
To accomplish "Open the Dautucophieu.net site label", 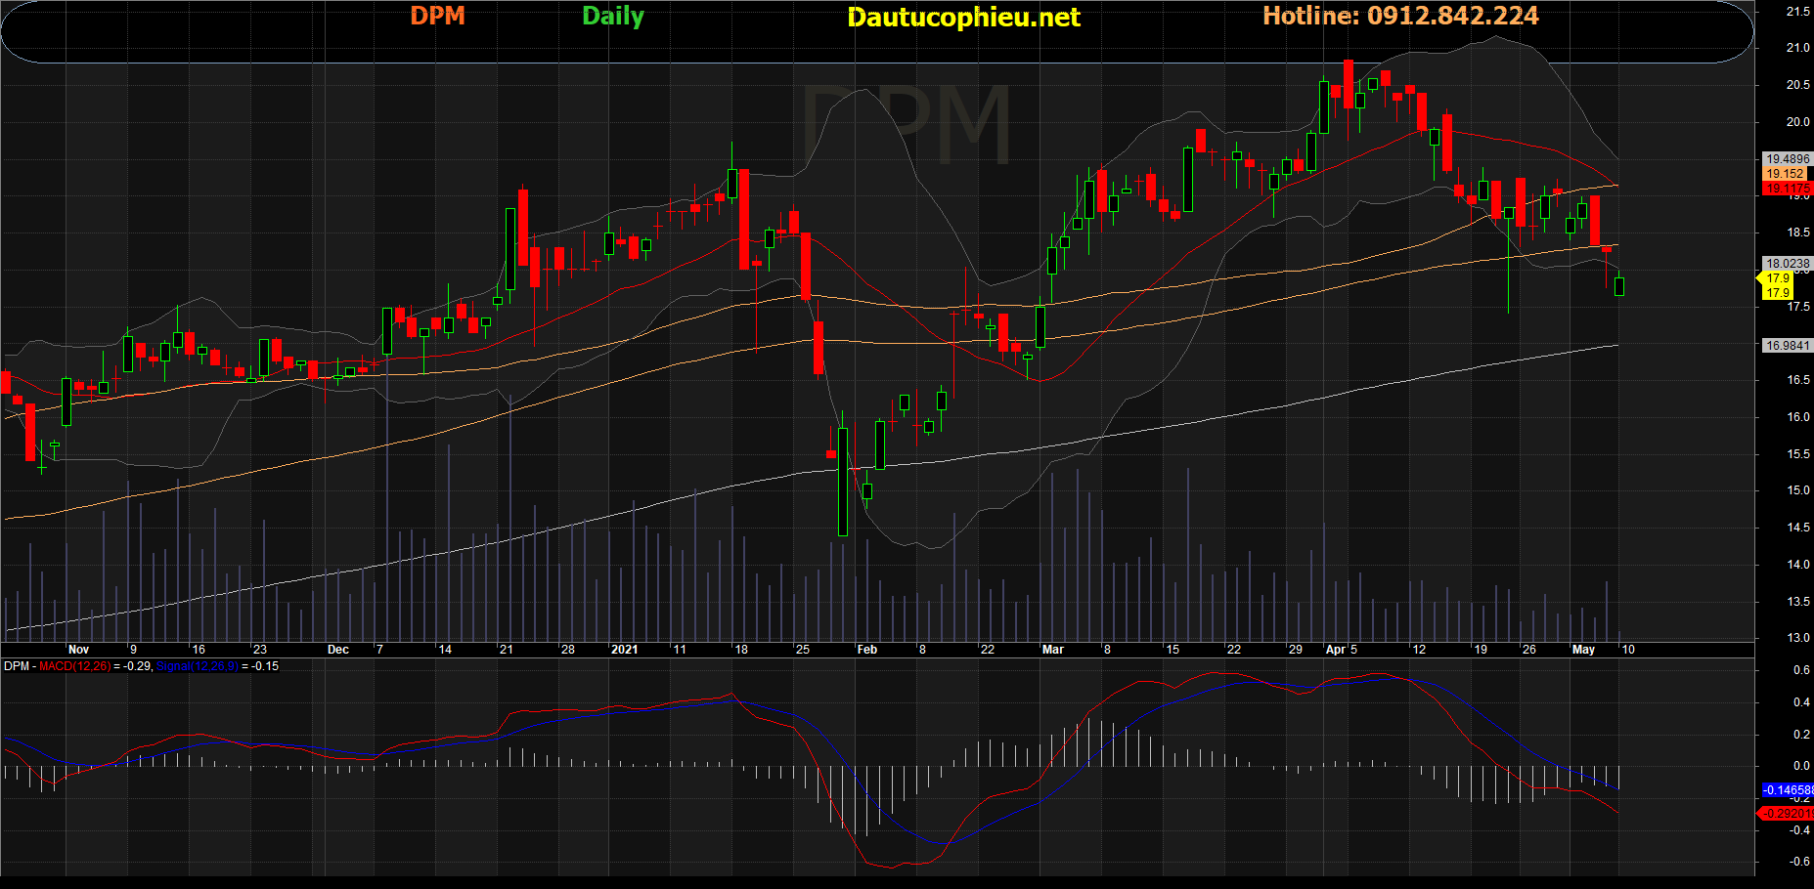I will tap(963, 18).
